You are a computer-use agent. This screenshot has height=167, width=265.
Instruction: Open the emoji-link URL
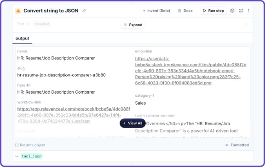(190, 71)
